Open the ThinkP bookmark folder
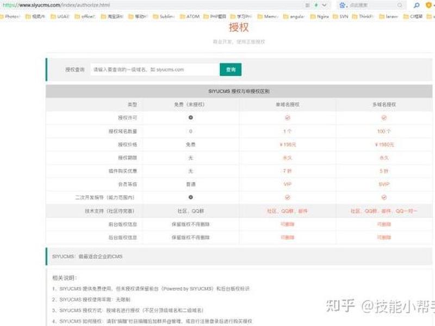Viewport: 435px width, 326px height. tap(363, 17)
